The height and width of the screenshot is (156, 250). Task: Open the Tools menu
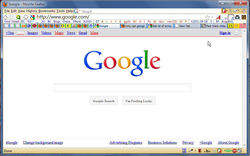tap(60, 11)
